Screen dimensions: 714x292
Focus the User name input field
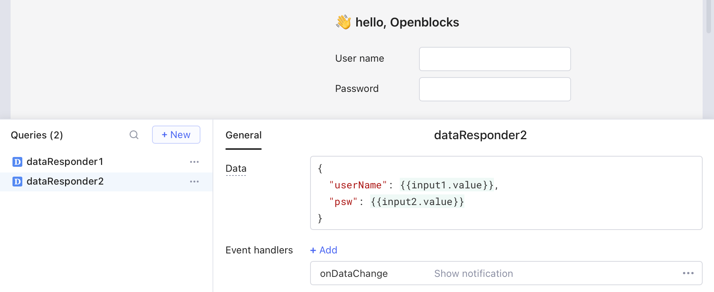pyautogui.click(x=495, y=59)
